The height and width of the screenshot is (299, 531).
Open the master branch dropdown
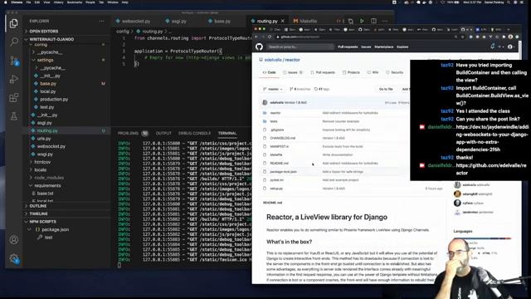click(x=273, y=89)
